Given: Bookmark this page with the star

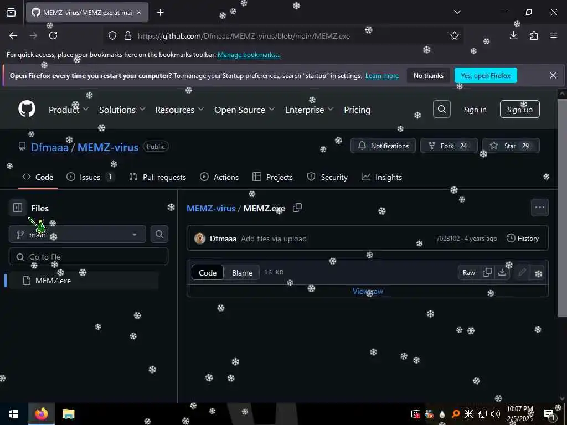Looking at the screenshot, I should [x=455, y=35].
